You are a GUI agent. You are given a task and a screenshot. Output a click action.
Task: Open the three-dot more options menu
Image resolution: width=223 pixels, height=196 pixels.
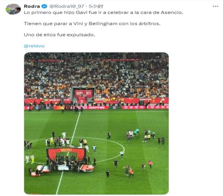215,6
